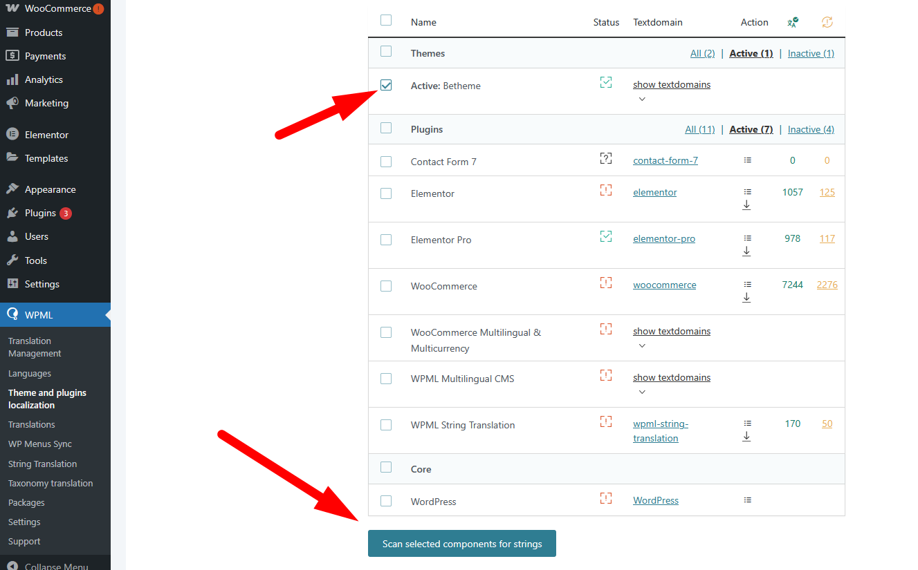Expand show textdomains for WPML Multilingual CMS
This screenshot has height=570, width=918.
tap(672, 377)
